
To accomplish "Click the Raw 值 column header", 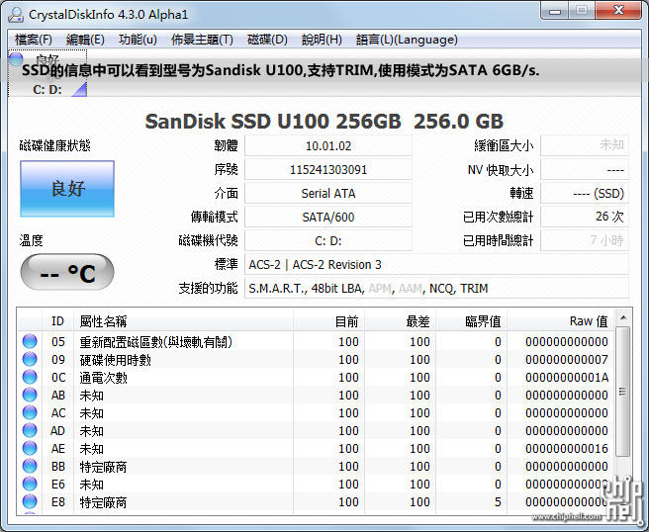I will point(561,321).
